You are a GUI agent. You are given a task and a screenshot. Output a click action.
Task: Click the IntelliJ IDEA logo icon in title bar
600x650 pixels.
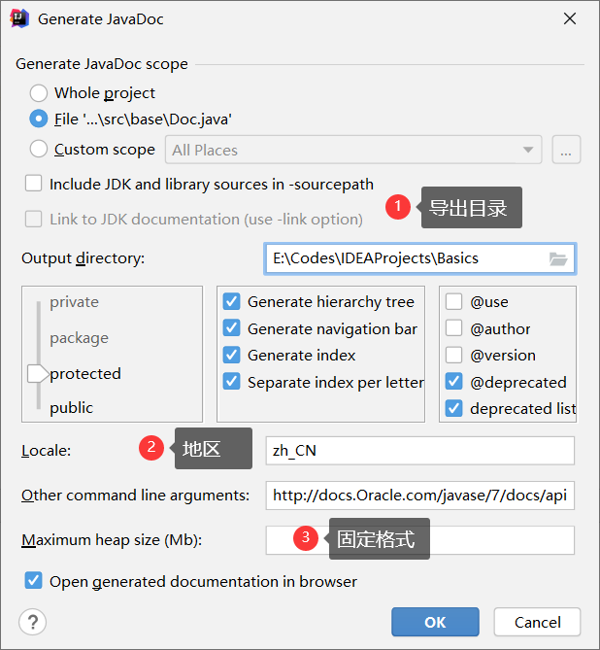coord(19,18)
